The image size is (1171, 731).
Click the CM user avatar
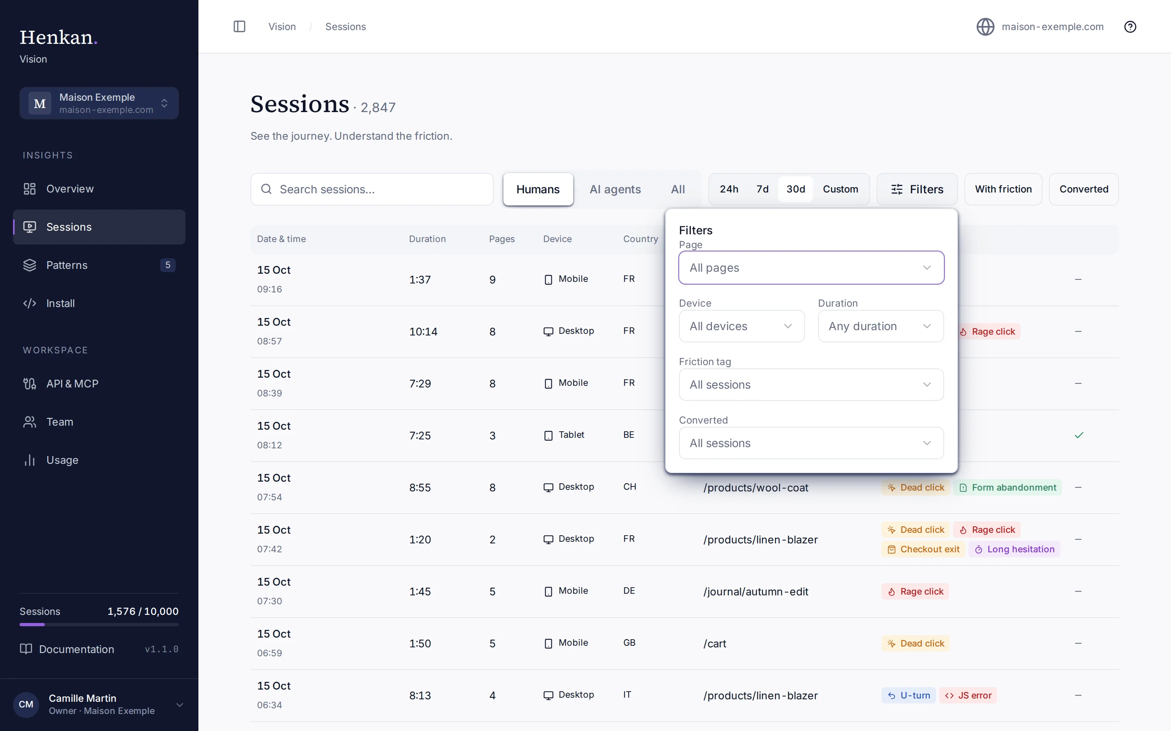pos(26,705)
